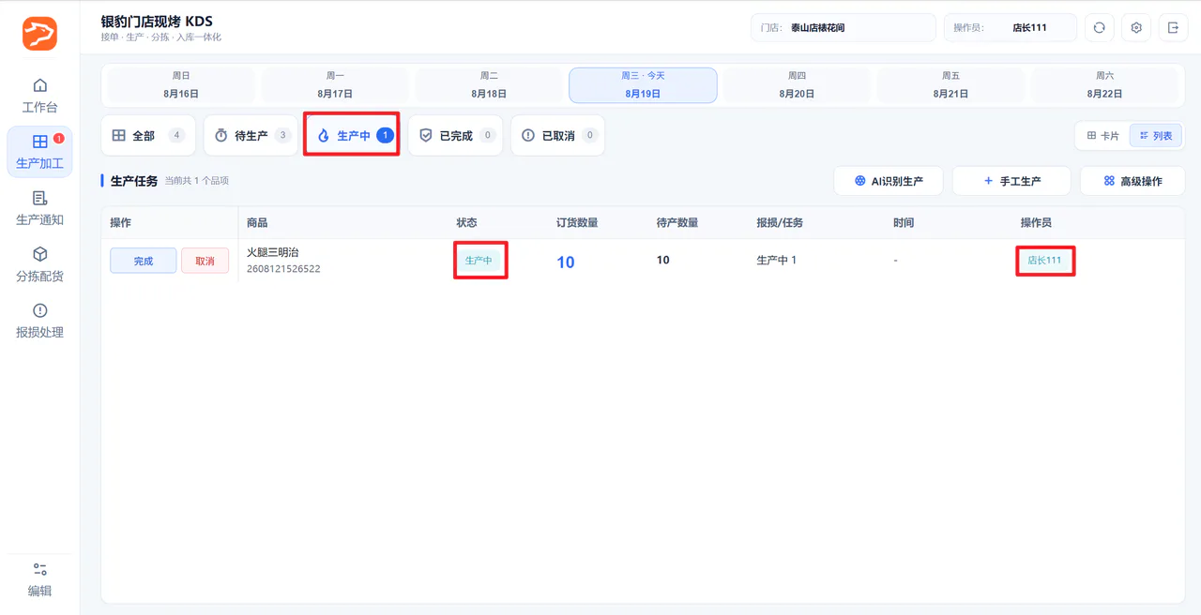Image resolution: width=1201 pixels, height=615 pixels.
Task: Click 完成 for 火腿三明治
Action: point(143,261)
